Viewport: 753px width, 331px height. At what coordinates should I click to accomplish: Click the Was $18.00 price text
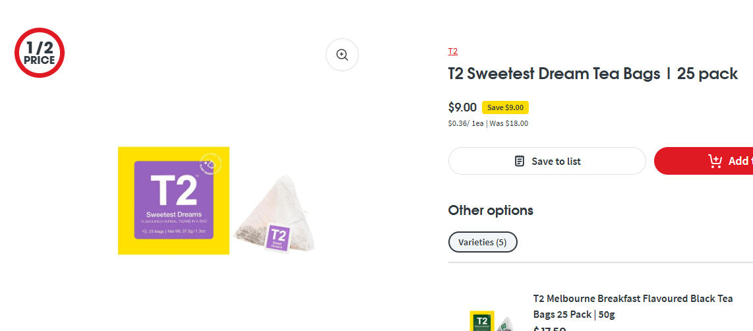point(508,123)
